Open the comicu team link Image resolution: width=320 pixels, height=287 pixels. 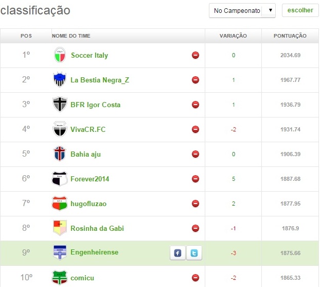click(82, 278)
